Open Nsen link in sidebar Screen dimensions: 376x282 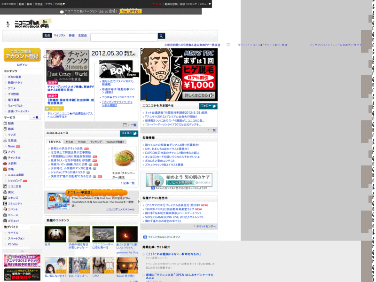click(11, 146)
